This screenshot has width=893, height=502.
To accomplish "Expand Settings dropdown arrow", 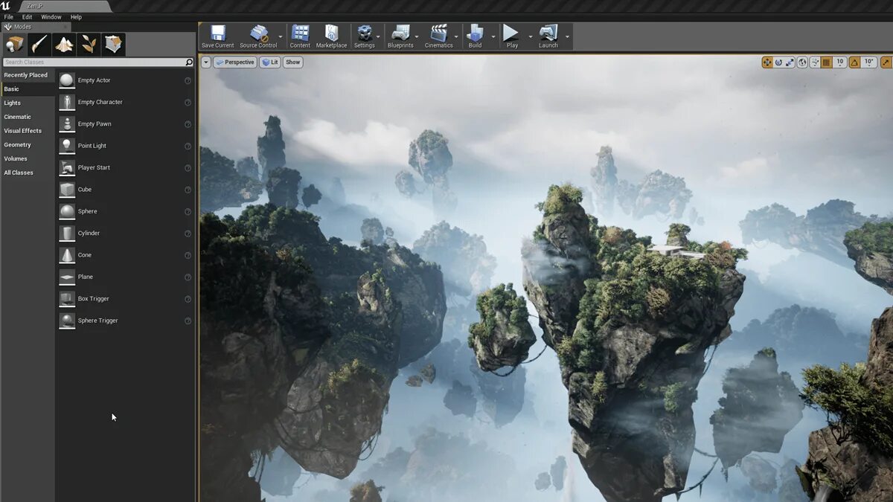I will pos(379,36).
